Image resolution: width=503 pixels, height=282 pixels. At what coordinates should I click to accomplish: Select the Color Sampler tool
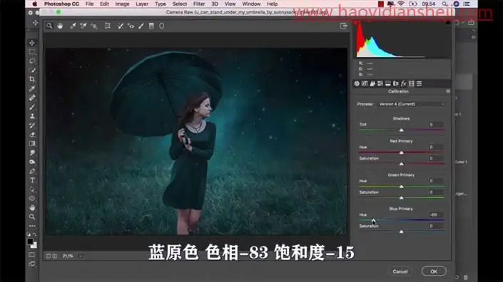pyautogui.click(x=83, y=26)
